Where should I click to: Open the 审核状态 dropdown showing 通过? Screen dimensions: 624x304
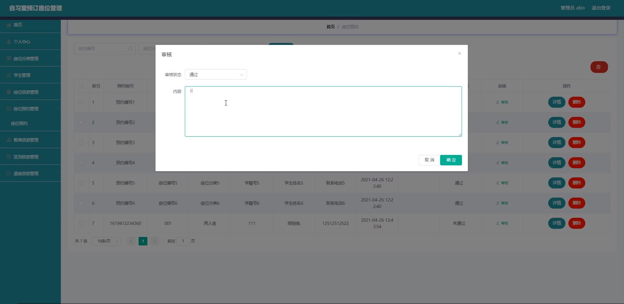tap(216, 75)
